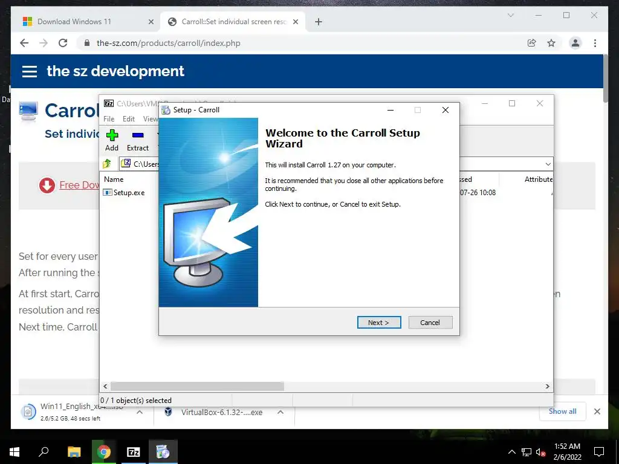Click the red download arrow icon
Image resolution: width=619 pixels, height=464 pixels.
pos(47,185)
